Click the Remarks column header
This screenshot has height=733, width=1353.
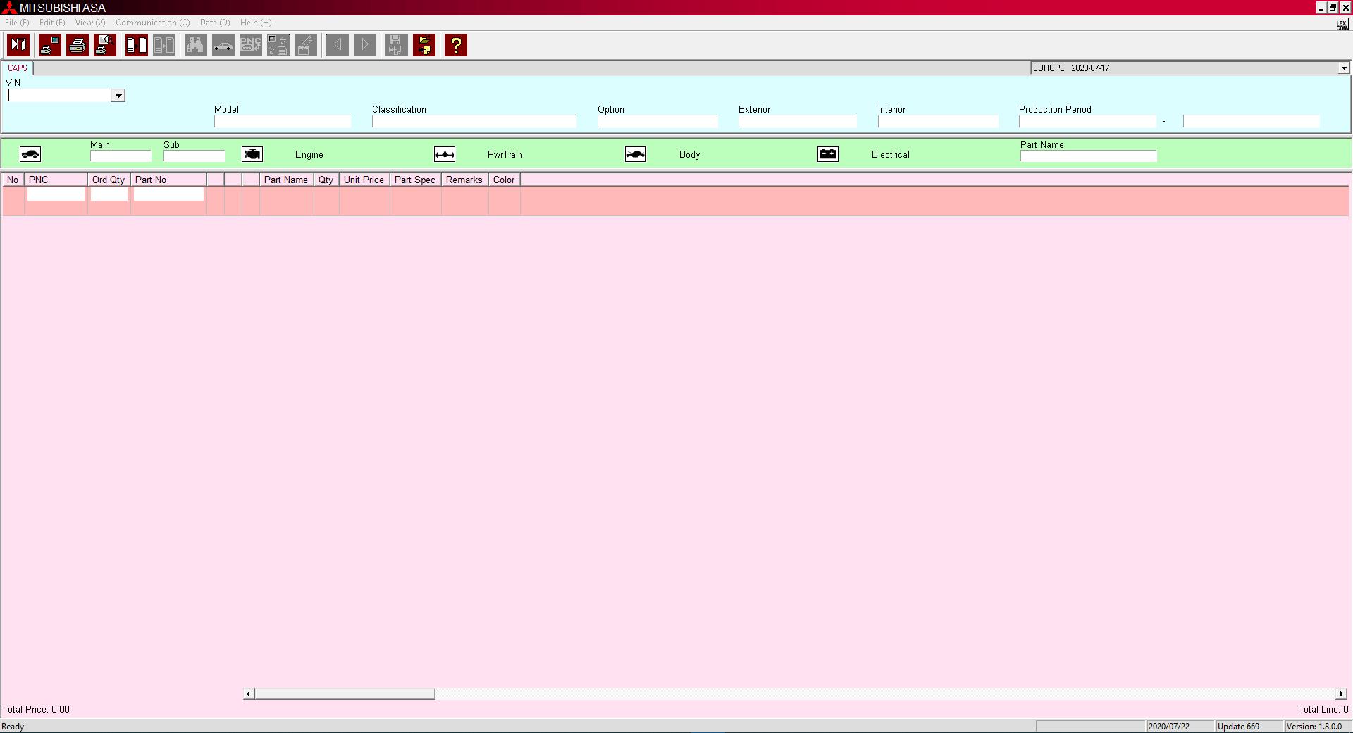[x=465, y=180]
